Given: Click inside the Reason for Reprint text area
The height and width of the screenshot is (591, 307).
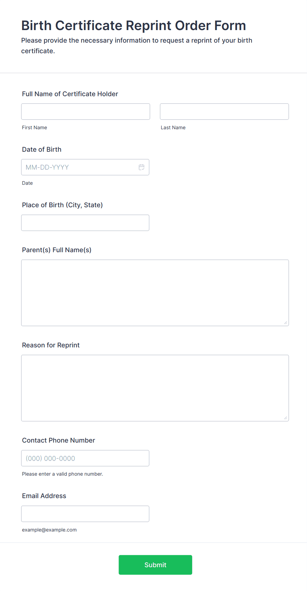Looking at the screenshot, I should point(155,388).
